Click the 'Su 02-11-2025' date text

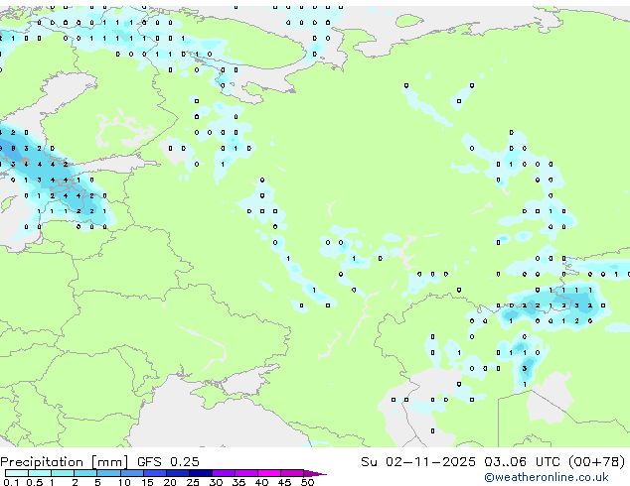coord(418,462)
